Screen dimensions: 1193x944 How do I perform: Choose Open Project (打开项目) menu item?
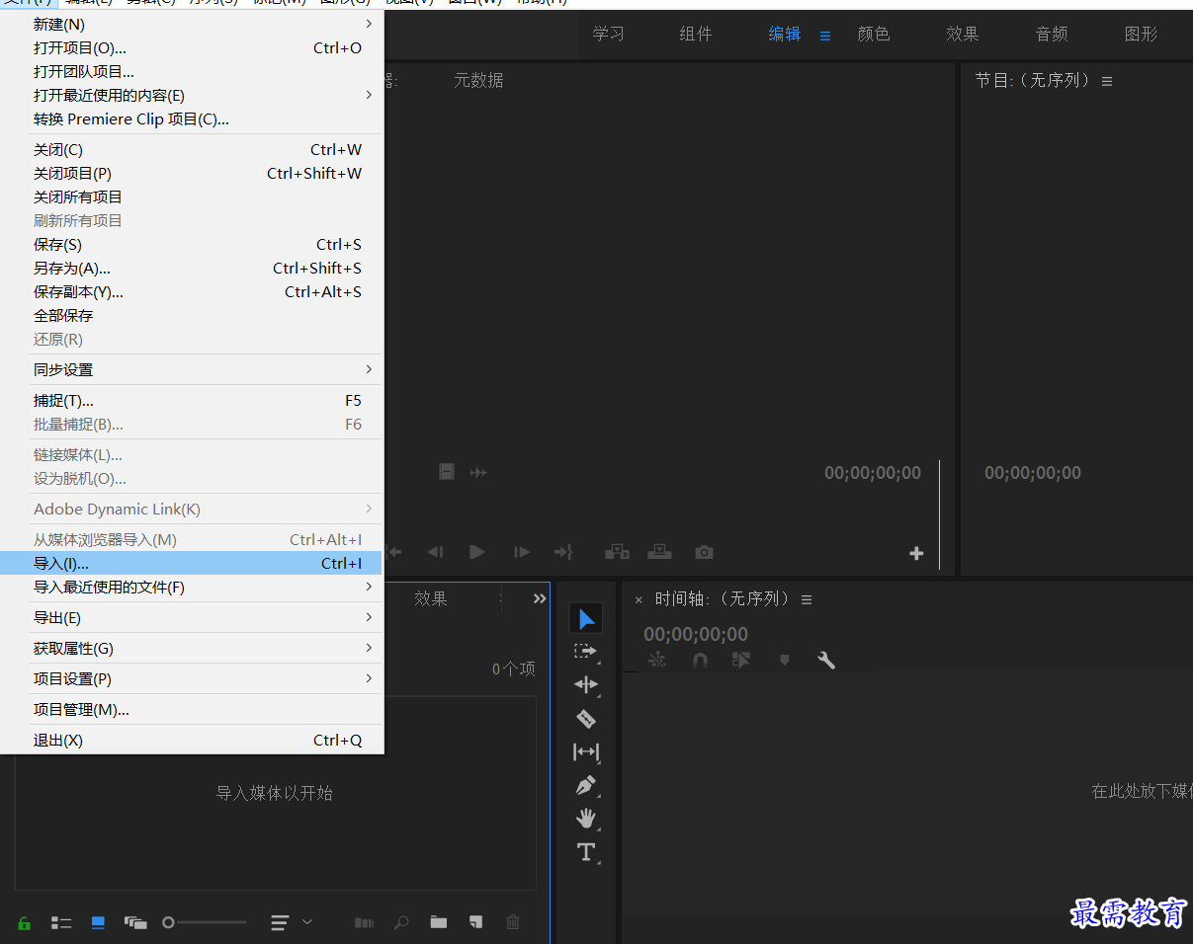point(191,47)
